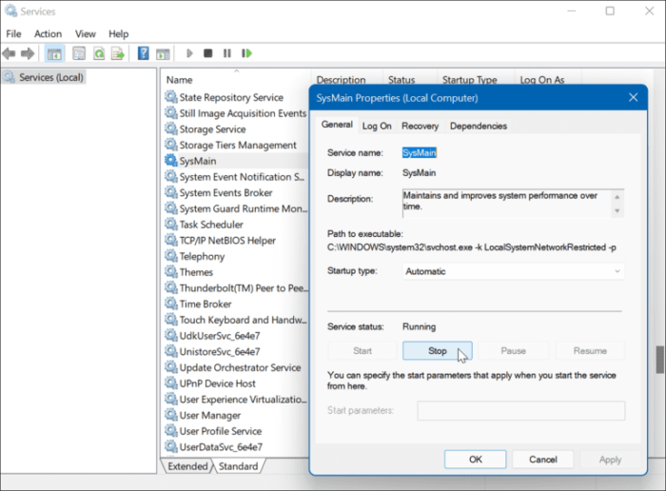Viewport: 666px width, 491px height.
Task: Click the Pause Service toolbar icon
Action: click(x=227, y=53)
